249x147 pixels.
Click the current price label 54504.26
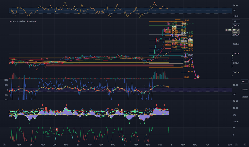(x=236, y=30)
